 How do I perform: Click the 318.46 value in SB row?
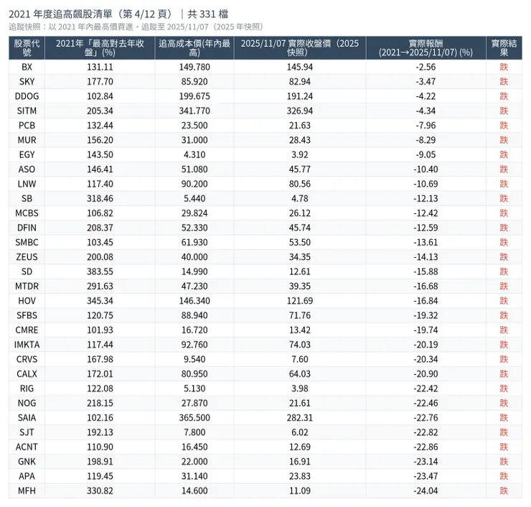(x=100, y=198)
